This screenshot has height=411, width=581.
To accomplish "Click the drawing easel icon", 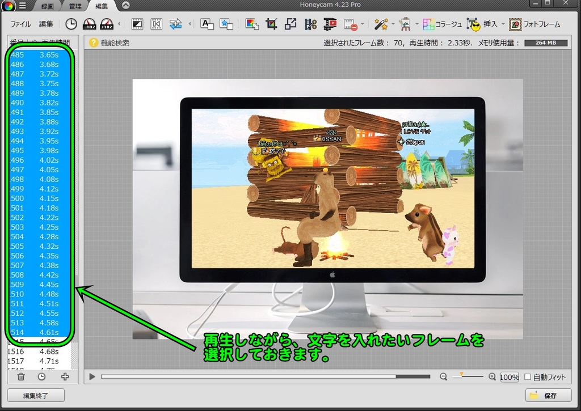I will pyautogui.click(x=405, y=24).
